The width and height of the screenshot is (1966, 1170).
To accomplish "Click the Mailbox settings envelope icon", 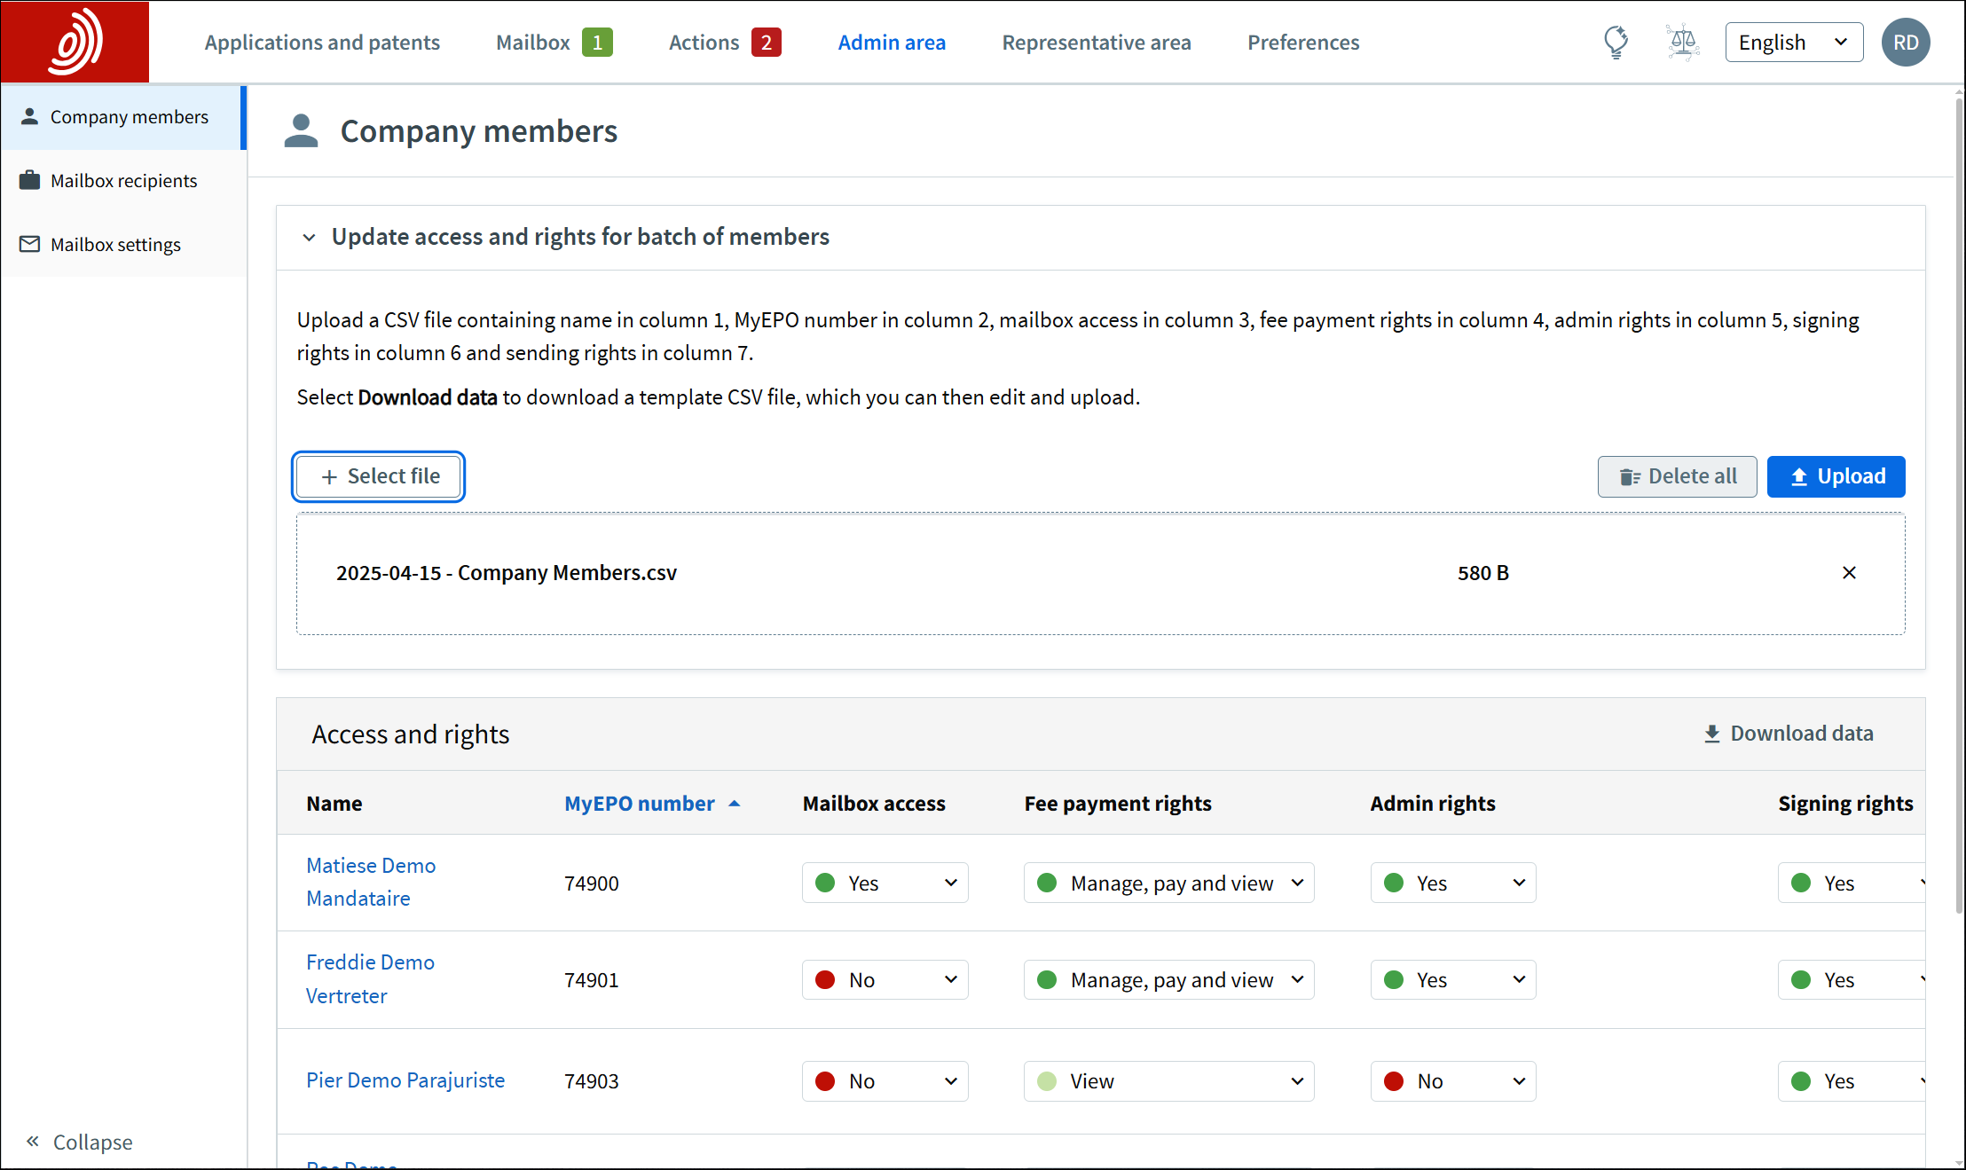I will 30,244.
